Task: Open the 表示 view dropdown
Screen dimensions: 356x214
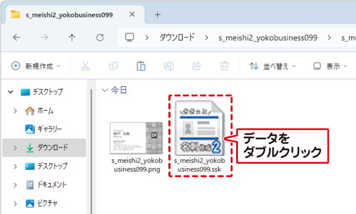Action: tap(330, 66)
